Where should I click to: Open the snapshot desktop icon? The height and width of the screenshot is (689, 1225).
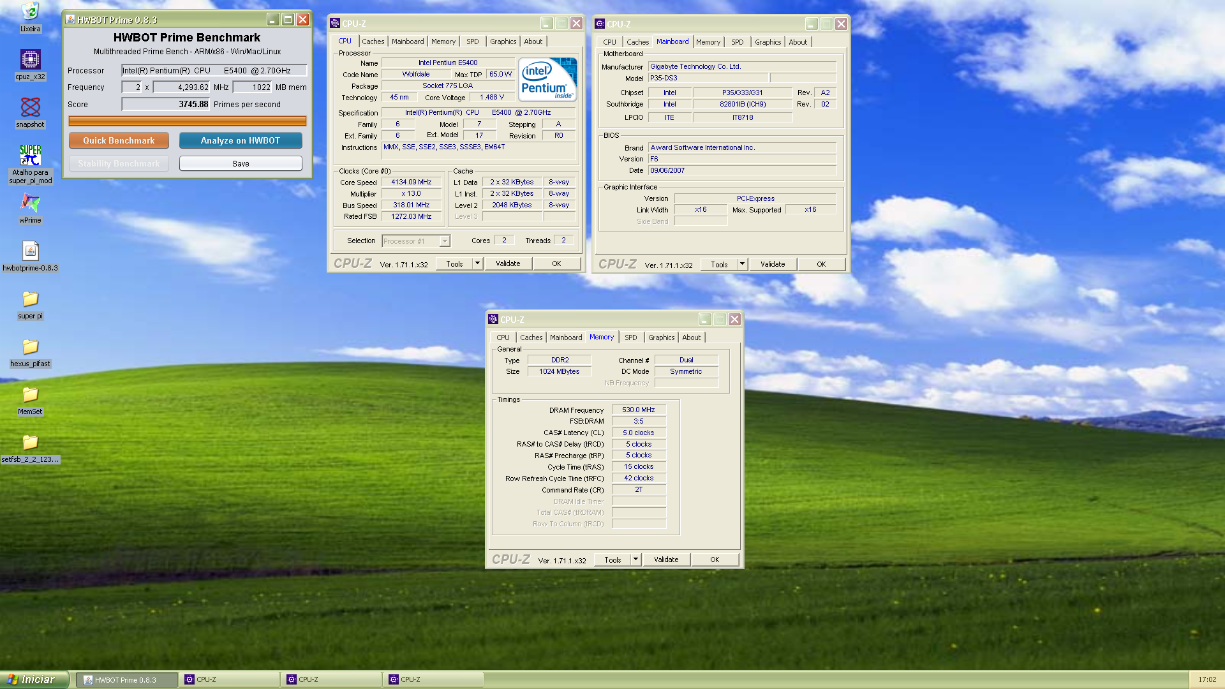click(30, 107)
